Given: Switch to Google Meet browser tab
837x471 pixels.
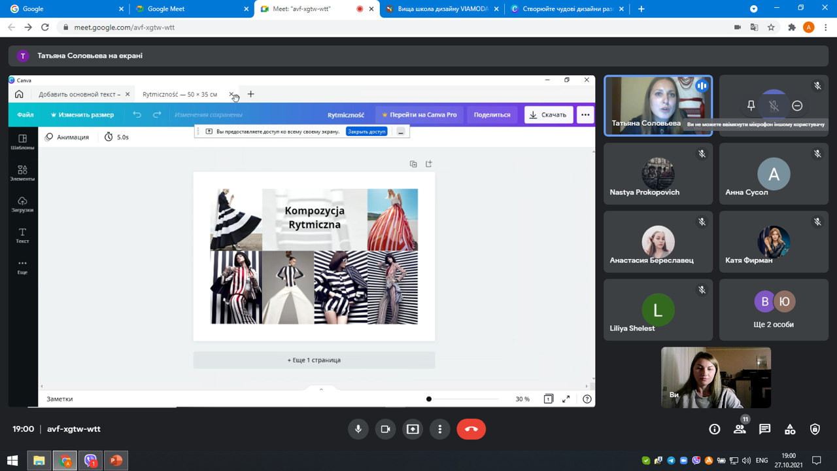Looking at the screenshot, I should 192,9.
